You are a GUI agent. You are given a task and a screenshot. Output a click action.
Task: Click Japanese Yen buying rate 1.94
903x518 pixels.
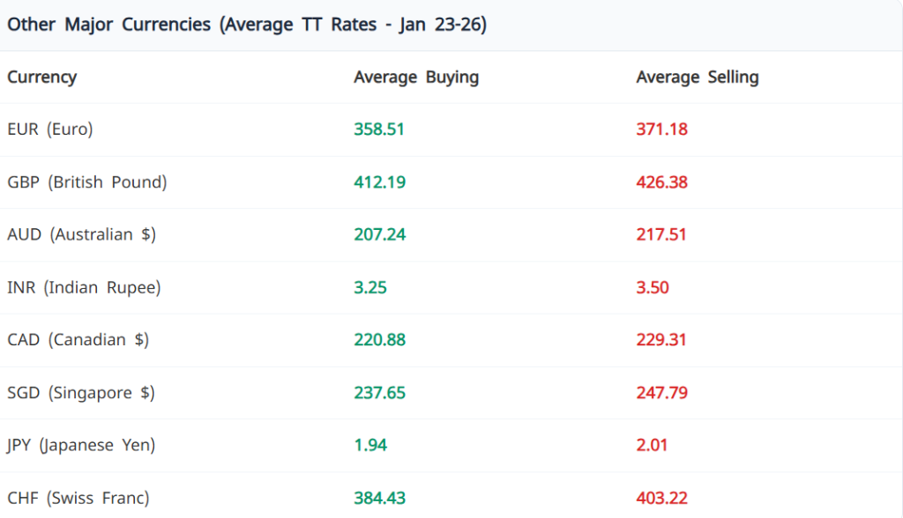(370, 445)
